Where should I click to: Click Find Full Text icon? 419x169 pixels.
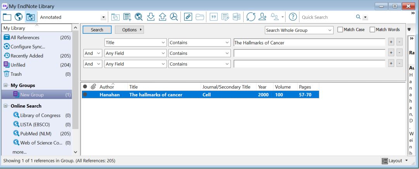pyautogui.click(x=174, y=17)
